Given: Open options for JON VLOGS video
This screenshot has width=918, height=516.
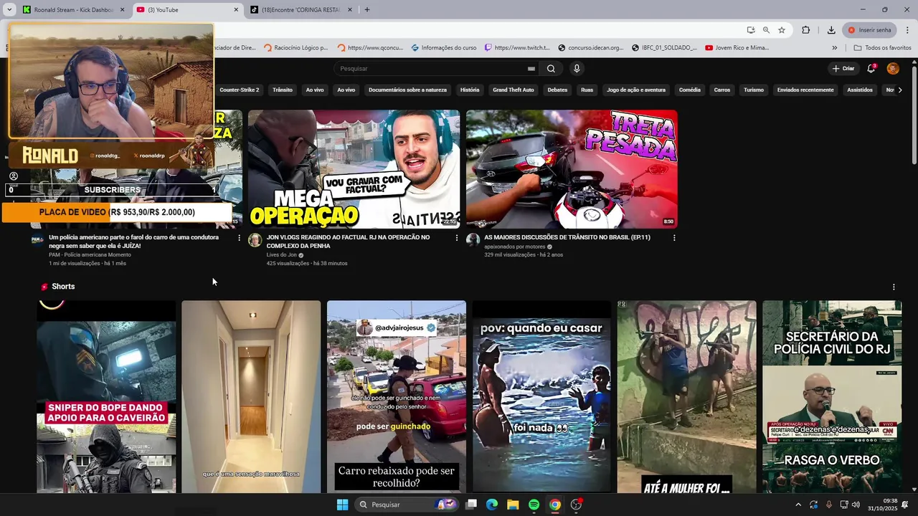Looking at the screenshot, I should 457,238.
